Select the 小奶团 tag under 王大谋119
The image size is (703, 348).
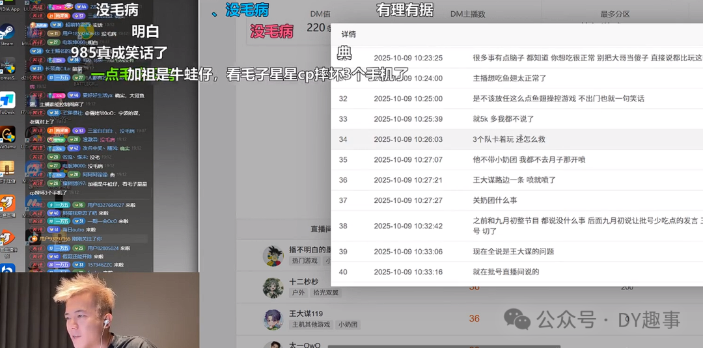click(348, 325)
